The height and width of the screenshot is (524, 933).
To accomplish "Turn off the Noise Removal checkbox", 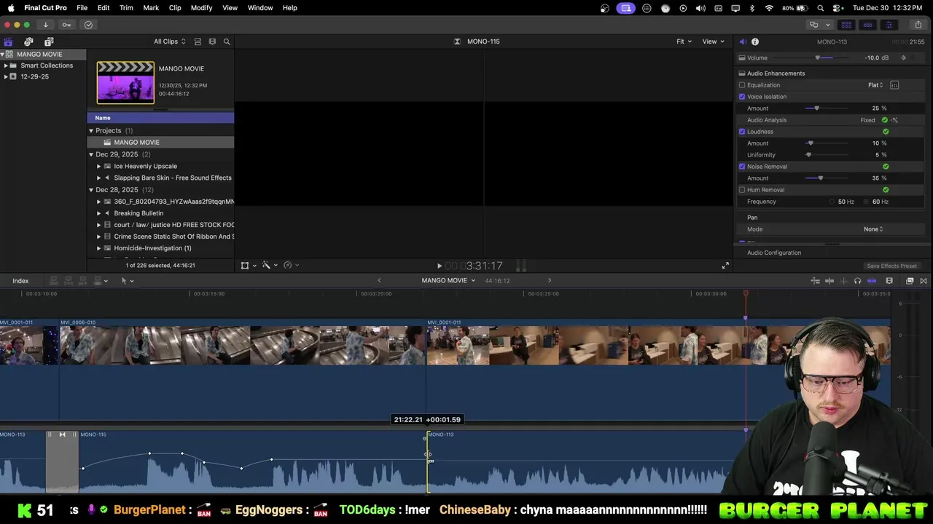I will pos(742,167).
